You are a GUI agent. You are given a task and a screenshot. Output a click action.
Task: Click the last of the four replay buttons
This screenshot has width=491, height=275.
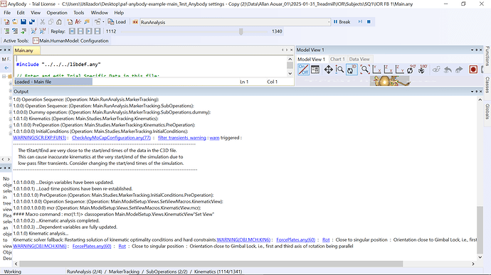click(97, 31)
